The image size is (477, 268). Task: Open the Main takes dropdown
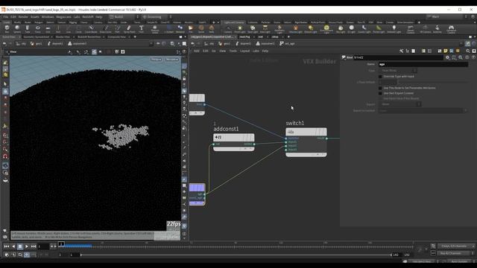pos(446,16)
